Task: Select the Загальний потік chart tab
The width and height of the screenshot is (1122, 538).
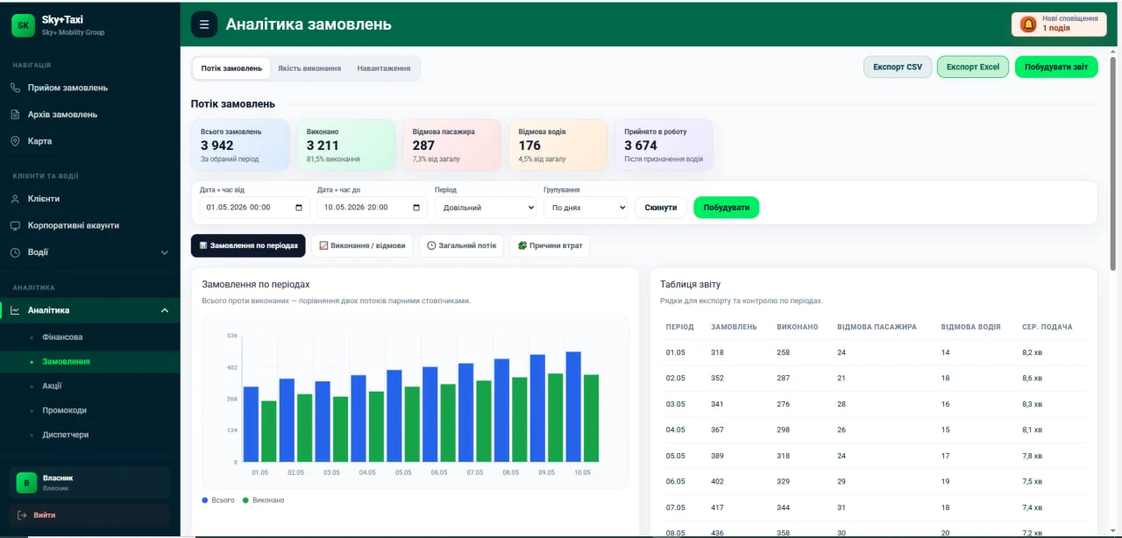Action: click(x=461, y=245)
